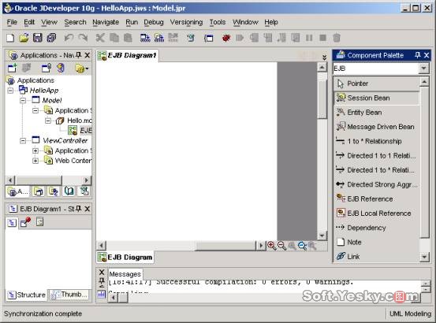Viewport: 436px width, 323px height.
Task: Click the garbage collection trash icon
Action: pos(337,38)
